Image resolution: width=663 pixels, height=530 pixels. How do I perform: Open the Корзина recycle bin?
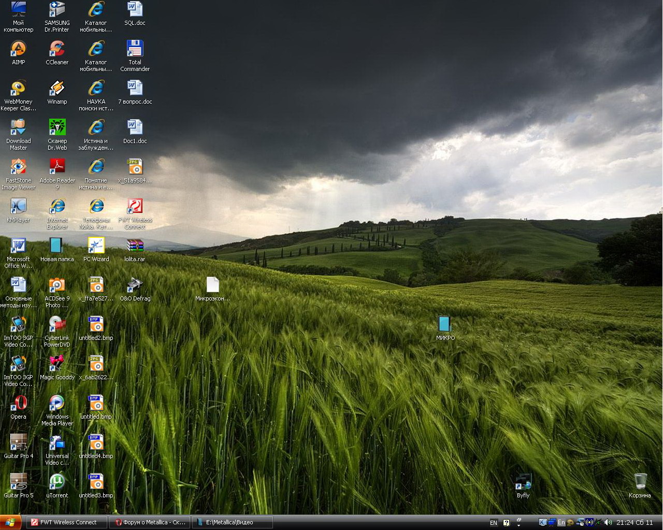pos(640,482)
